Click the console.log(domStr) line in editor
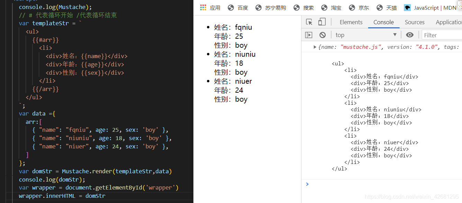The width and height of the screenshot is (462, 203). [x=52, y=179]
